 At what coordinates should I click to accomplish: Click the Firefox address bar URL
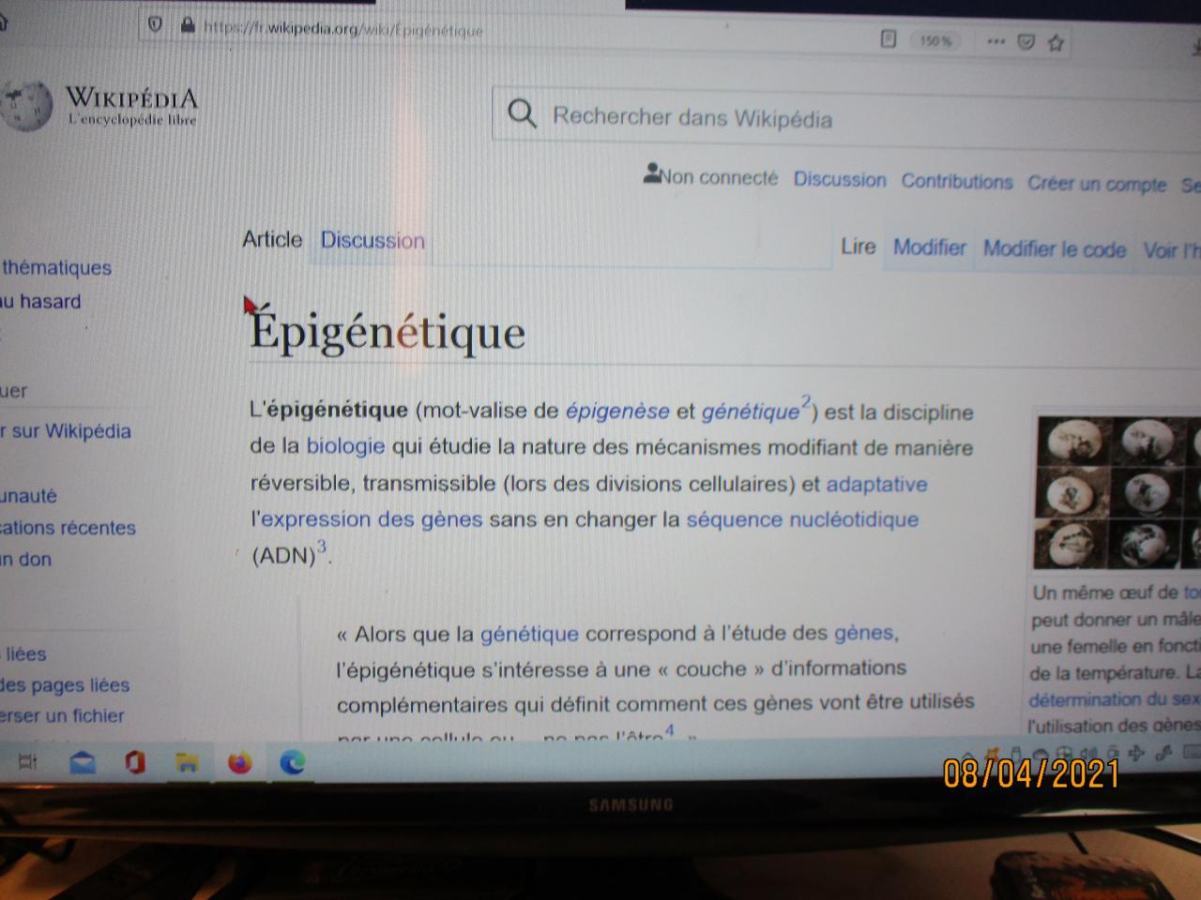pos(343,28)
